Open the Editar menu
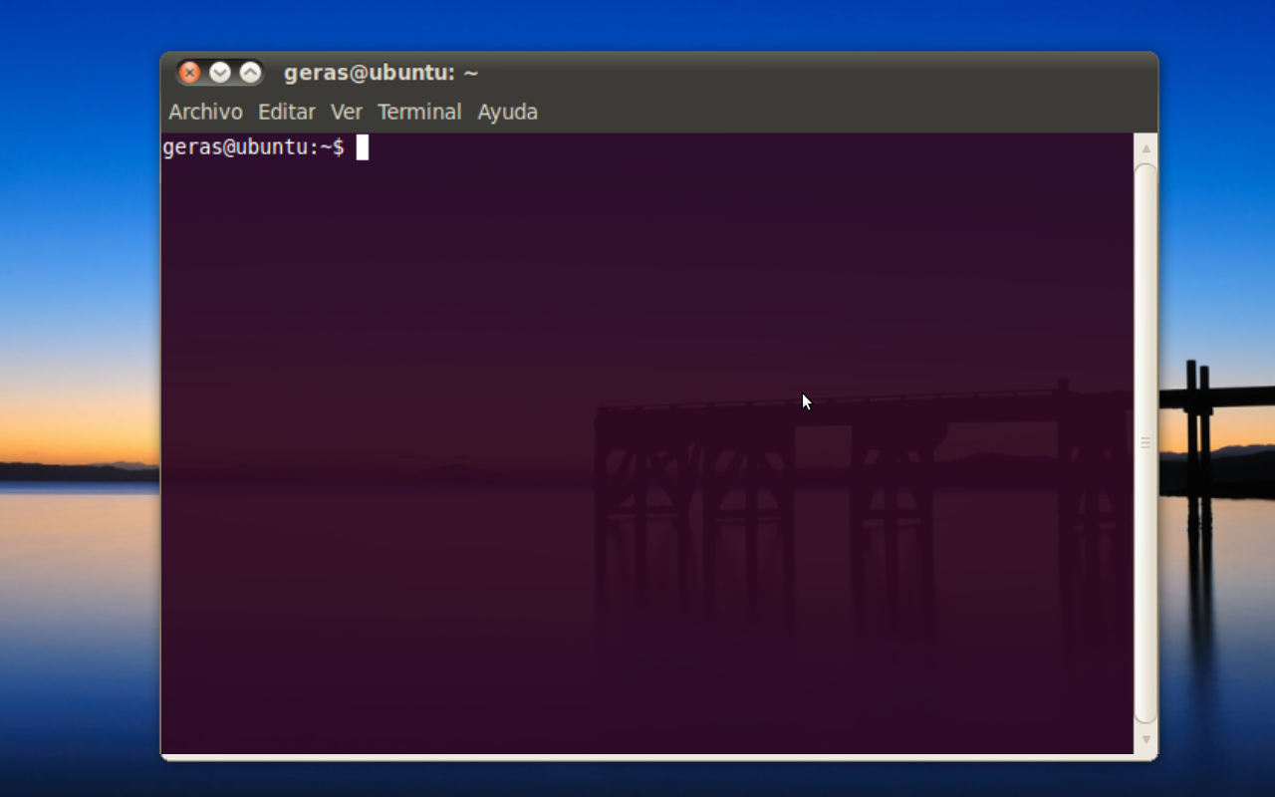The image size is (1275, 797). pos(287,112)
